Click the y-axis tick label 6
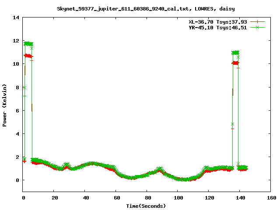280x210 pixels. (17, 111)
